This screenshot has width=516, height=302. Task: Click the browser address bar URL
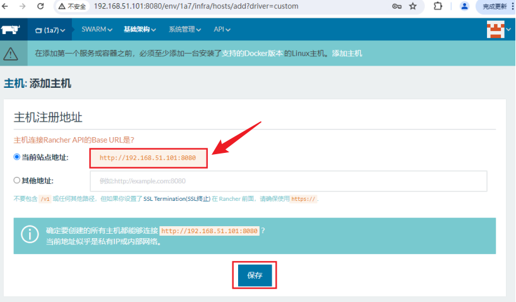point(196,6)
